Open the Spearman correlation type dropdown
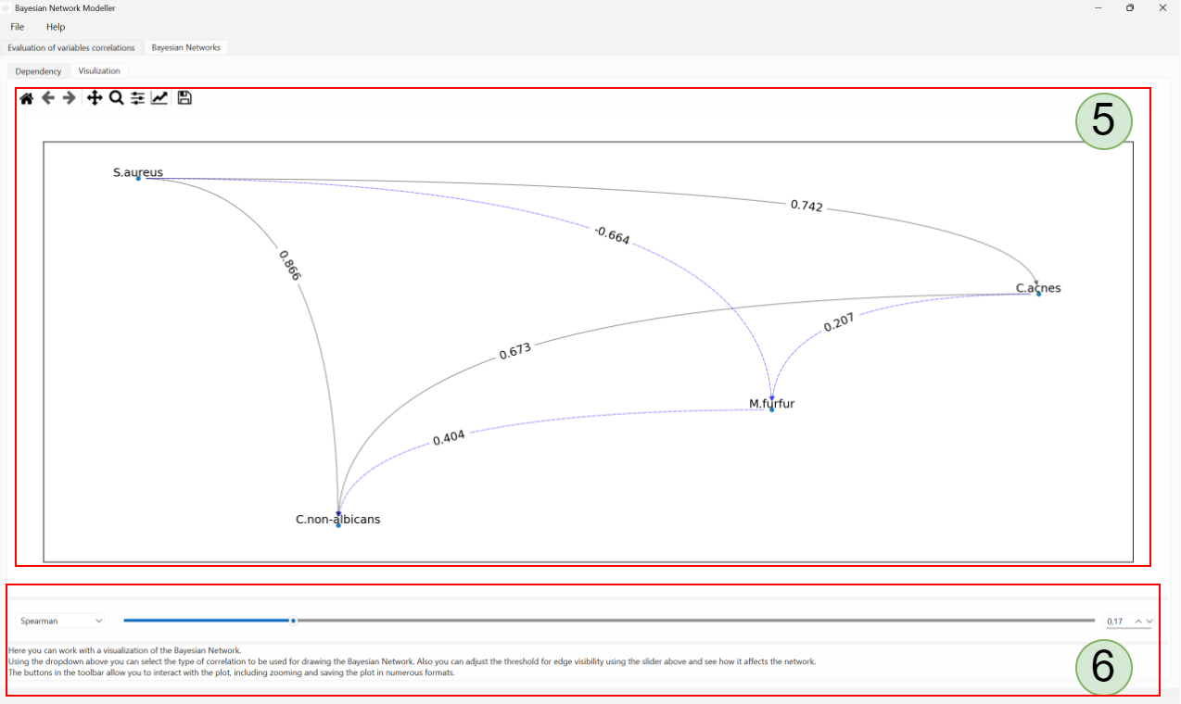Viewport: 1181px width, 704px height. (x=59, y=621)
